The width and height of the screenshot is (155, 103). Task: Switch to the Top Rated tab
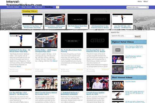(38, 7)
